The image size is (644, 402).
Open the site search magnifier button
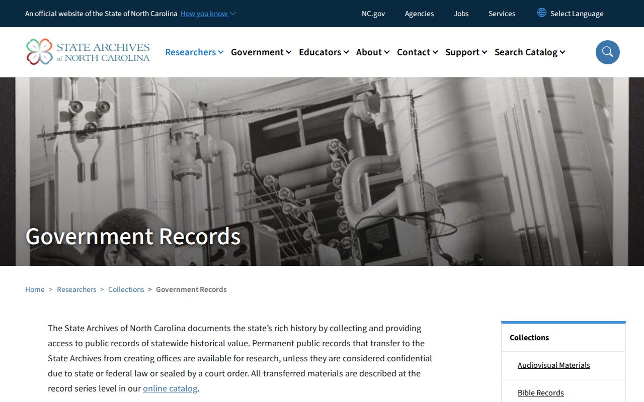click(x=607, y=52)
